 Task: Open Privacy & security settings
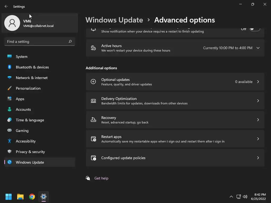click(x=30, y=152)
